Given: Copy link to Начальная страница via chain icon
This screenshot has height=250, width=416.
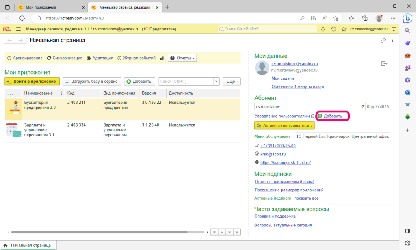Looking at the screenshot, I should [x=383, y=40].
